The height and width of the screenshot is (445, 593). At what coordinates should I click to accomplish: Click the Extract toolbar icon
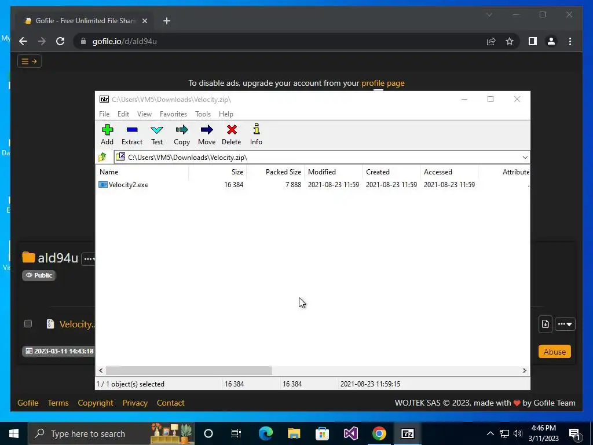(131, 134)
